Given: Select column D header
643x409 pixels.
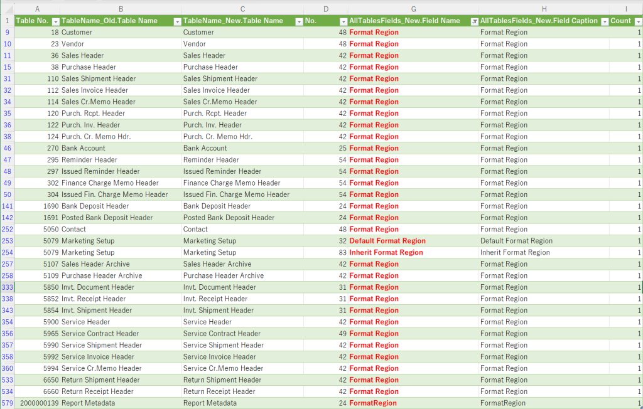Looking at the screenshot, I should pyautogui.click(x=326, y=9).
